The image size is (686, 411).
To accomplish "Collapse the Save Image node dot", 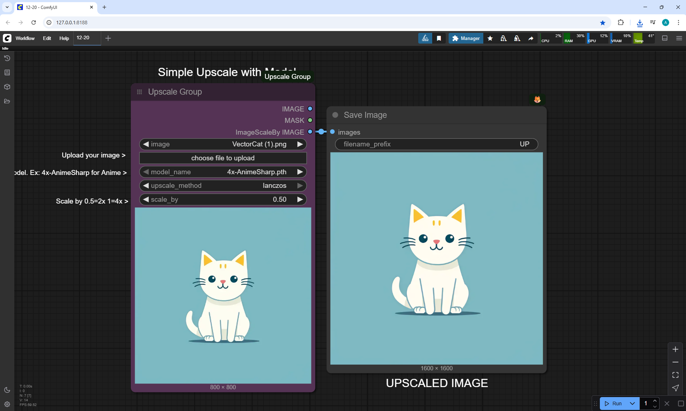I will (335, 115).
